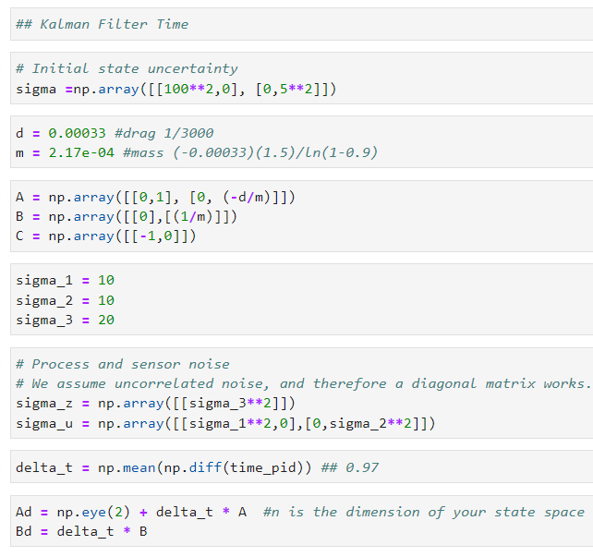Click the sigma_z = np.array line
593x557 pixels.
[155, 404]
